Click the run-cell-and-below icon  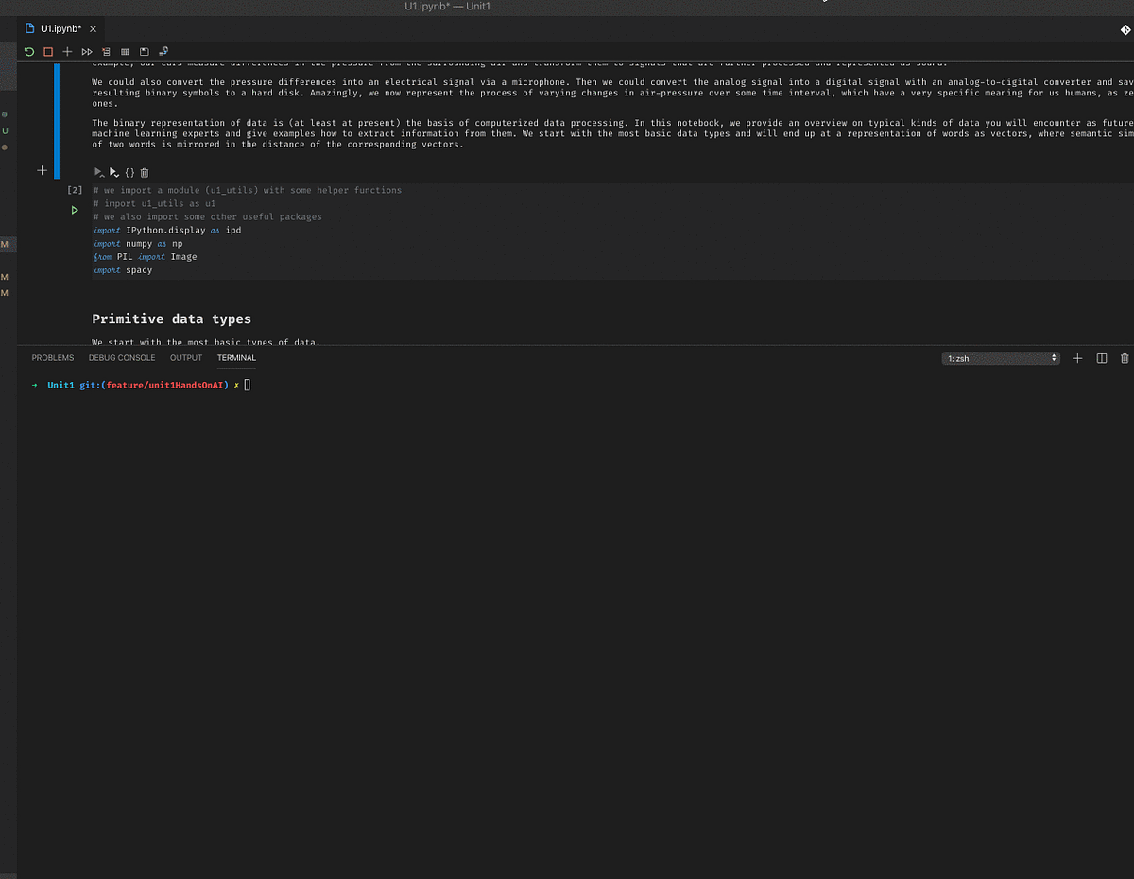pos(114,173)
